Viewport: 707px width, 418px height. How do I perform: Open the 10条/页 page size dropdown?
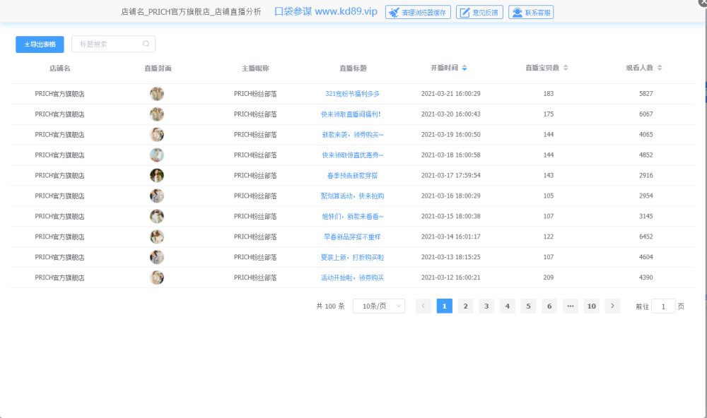[378, 306]
